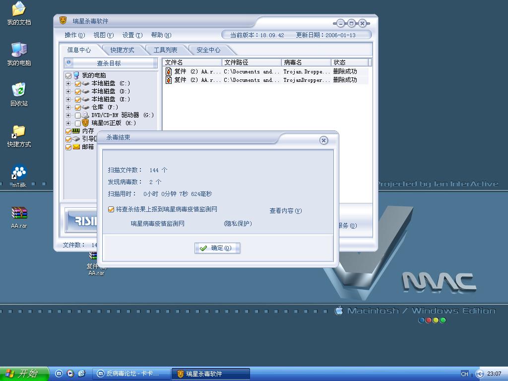Click the blue circle icon in 查杀目标 header
The height and width of the screenshot is (381, 508).
[x=68, y=63]
